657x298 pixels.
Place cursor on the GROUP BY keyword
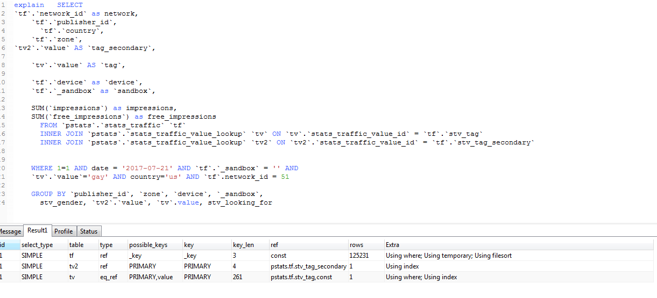click(x=48, y=194)
